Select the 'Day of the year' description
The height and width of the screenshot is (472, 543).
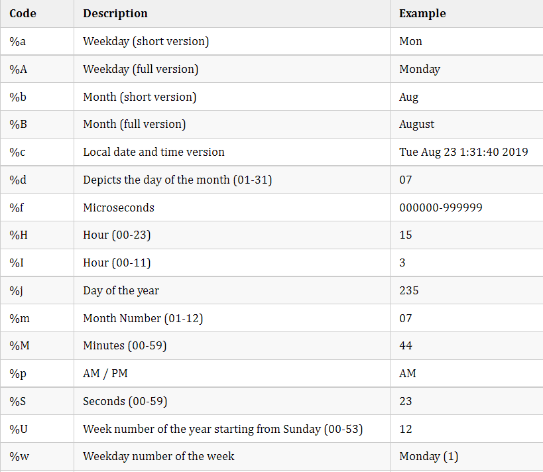121,290
